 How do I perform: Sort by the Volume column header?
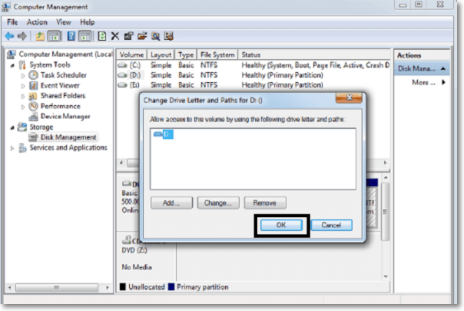pos(131,55)
